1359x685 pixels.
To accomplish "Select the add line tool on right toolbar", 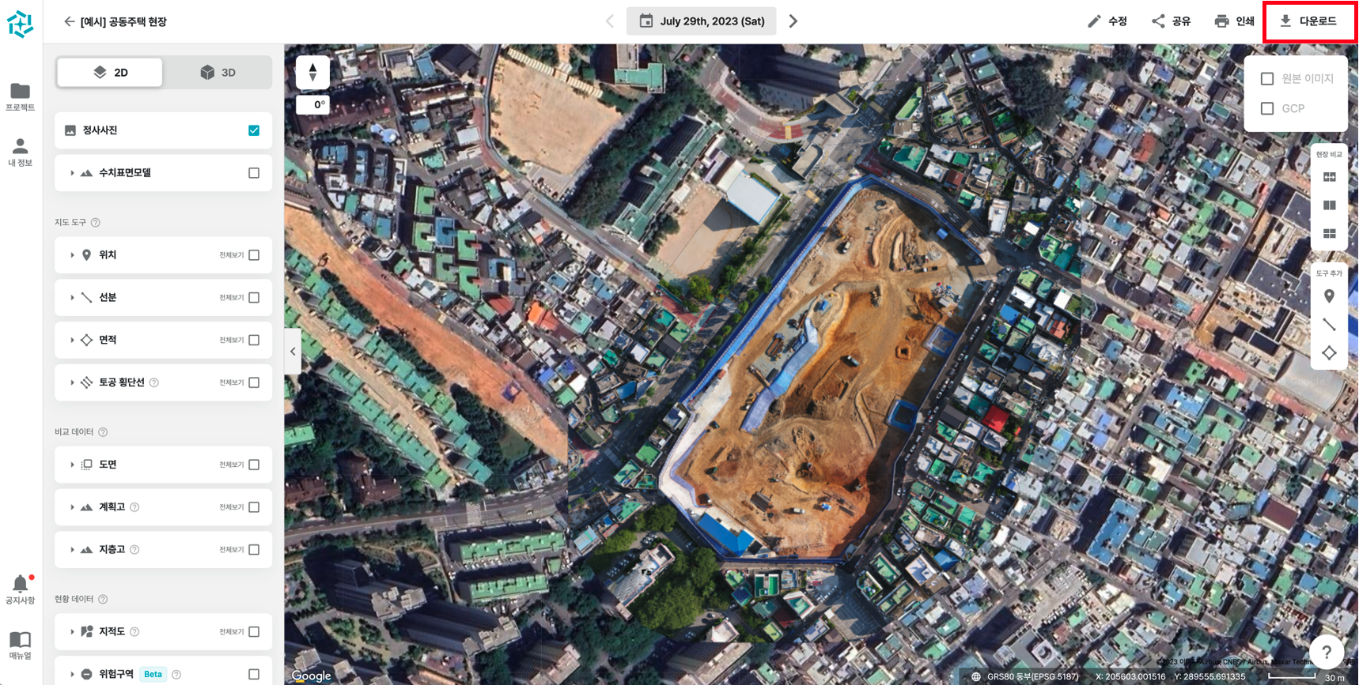I will [1329, 325].
